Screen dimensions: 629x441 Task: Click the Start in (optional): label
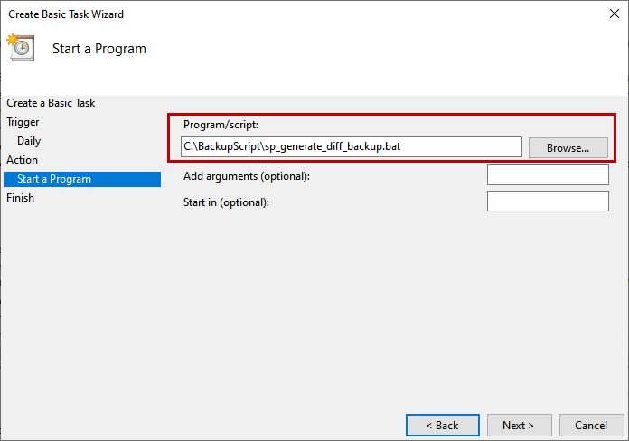pyautogui.click(x=226, y=202)
